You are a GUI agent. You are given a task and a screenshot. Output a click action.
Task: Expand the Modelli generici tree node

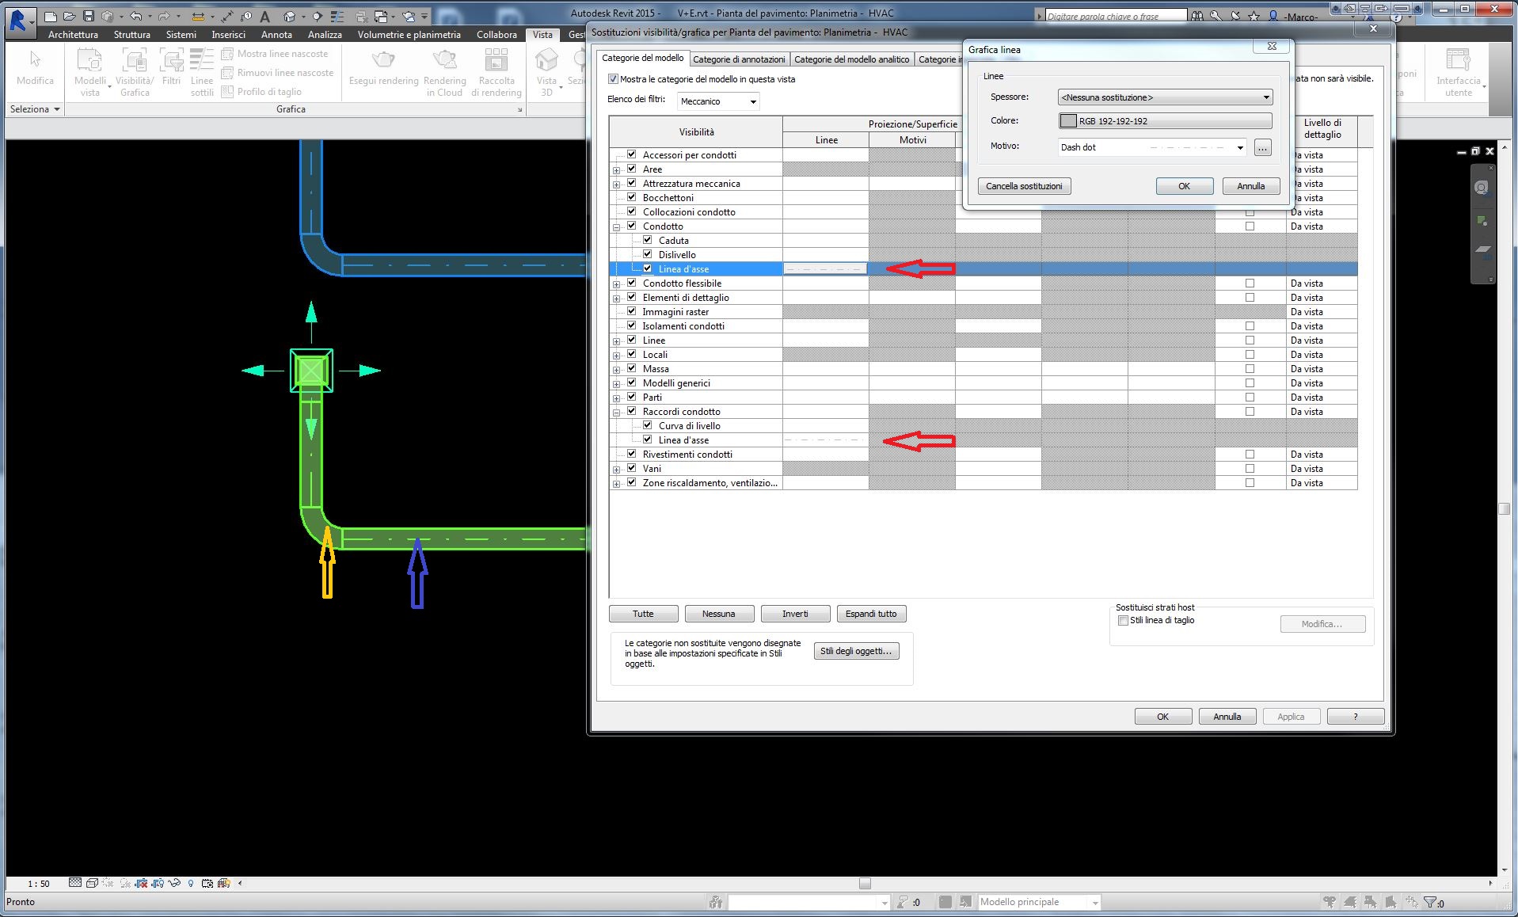point(616,384)
